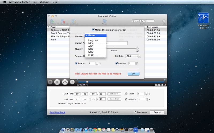Screen dimensions: 214x133
Task: Open the Help menu in the menu bar
Action: tap(54, 2)
